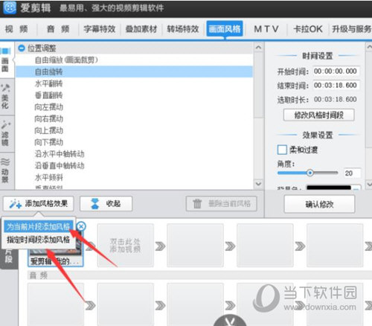
Task: Switch to 转场特效 tab
Action: (x=183, y=29)
